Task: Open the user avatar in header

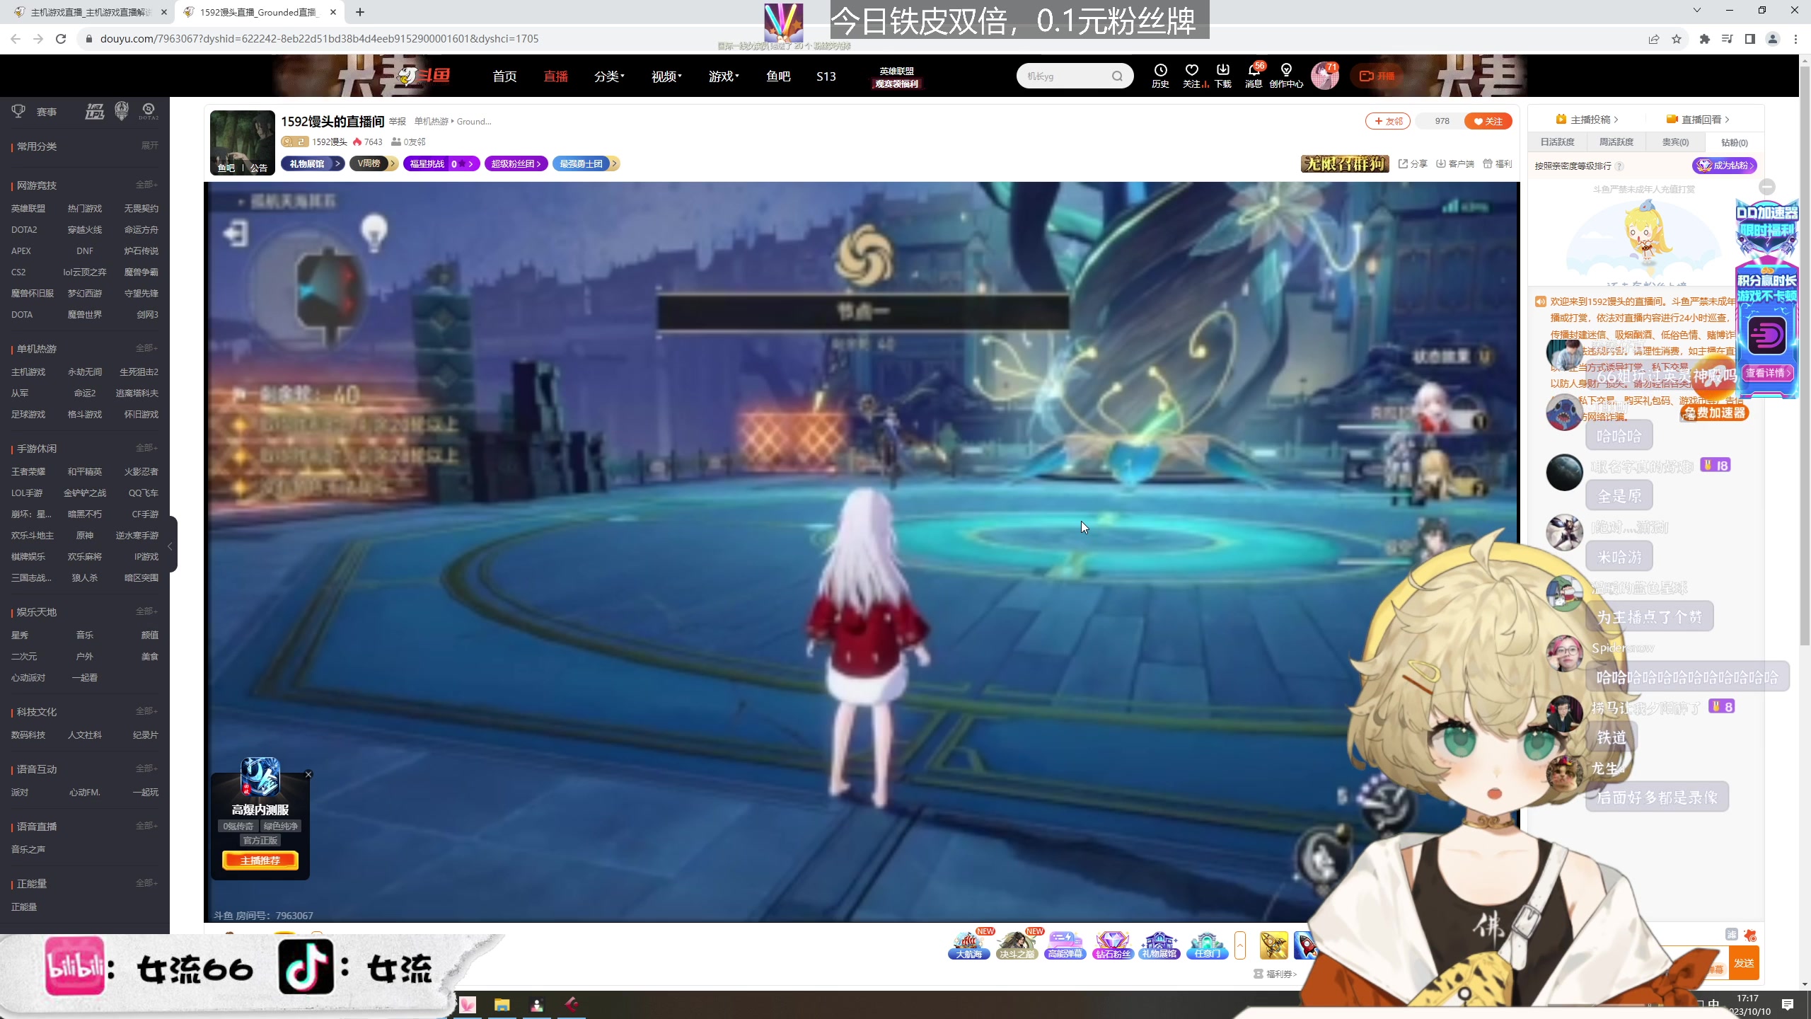Action: click(1324, 76)
